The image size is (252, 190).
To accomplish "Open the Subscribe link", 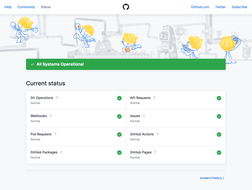I will [239, 7].
